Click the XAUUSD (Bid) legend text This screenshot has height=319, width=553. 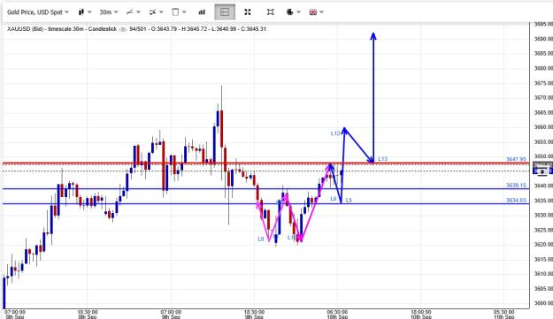(x=25, y=29)
